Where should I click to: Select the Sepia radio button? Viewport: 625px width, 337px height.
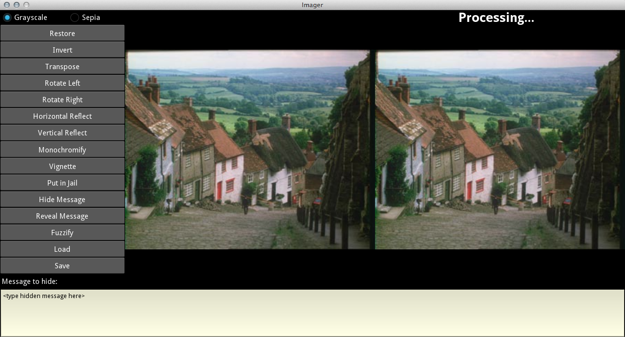[75, 18]
